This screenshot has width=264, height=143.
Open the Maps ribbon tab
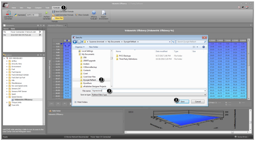coord(29,8)
